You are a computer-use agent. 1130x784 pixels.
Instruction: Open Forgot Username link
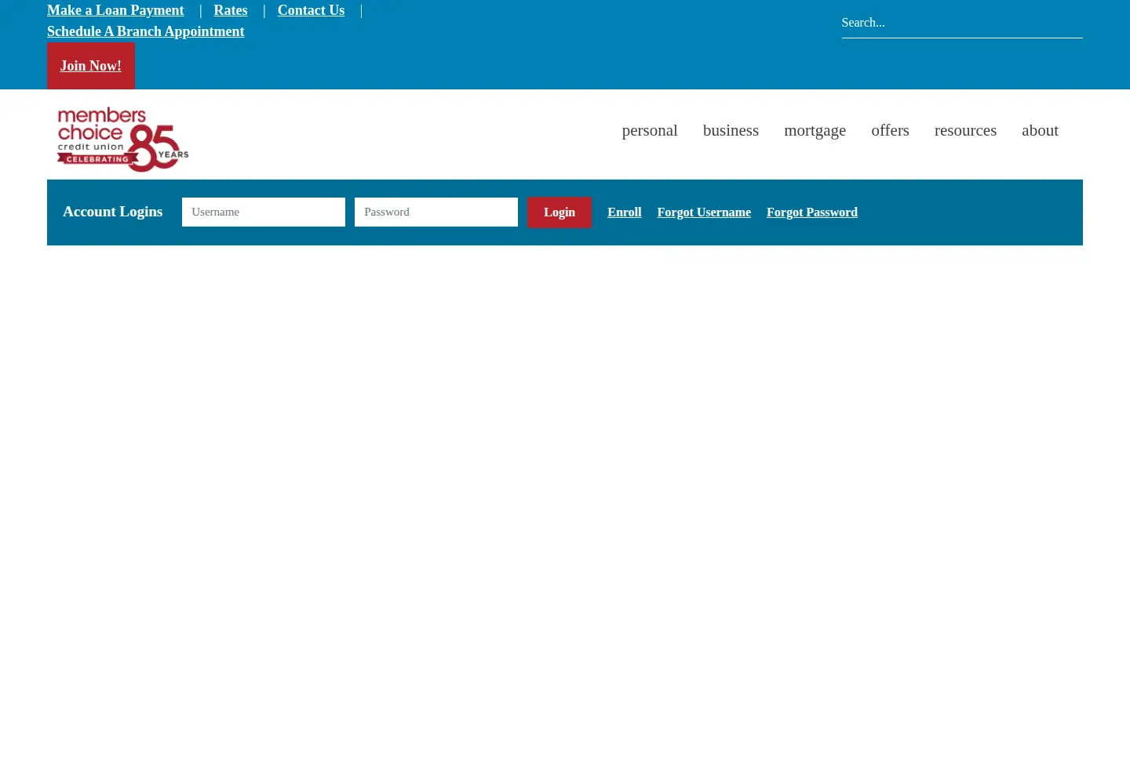tap(704, 212)
